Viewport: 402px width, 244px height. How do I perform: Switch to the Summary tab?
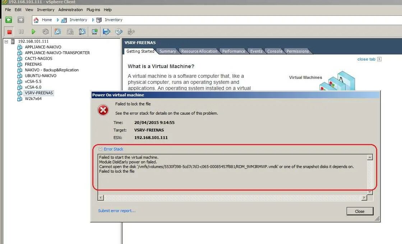pyautogui.click(x=168, y=51)
